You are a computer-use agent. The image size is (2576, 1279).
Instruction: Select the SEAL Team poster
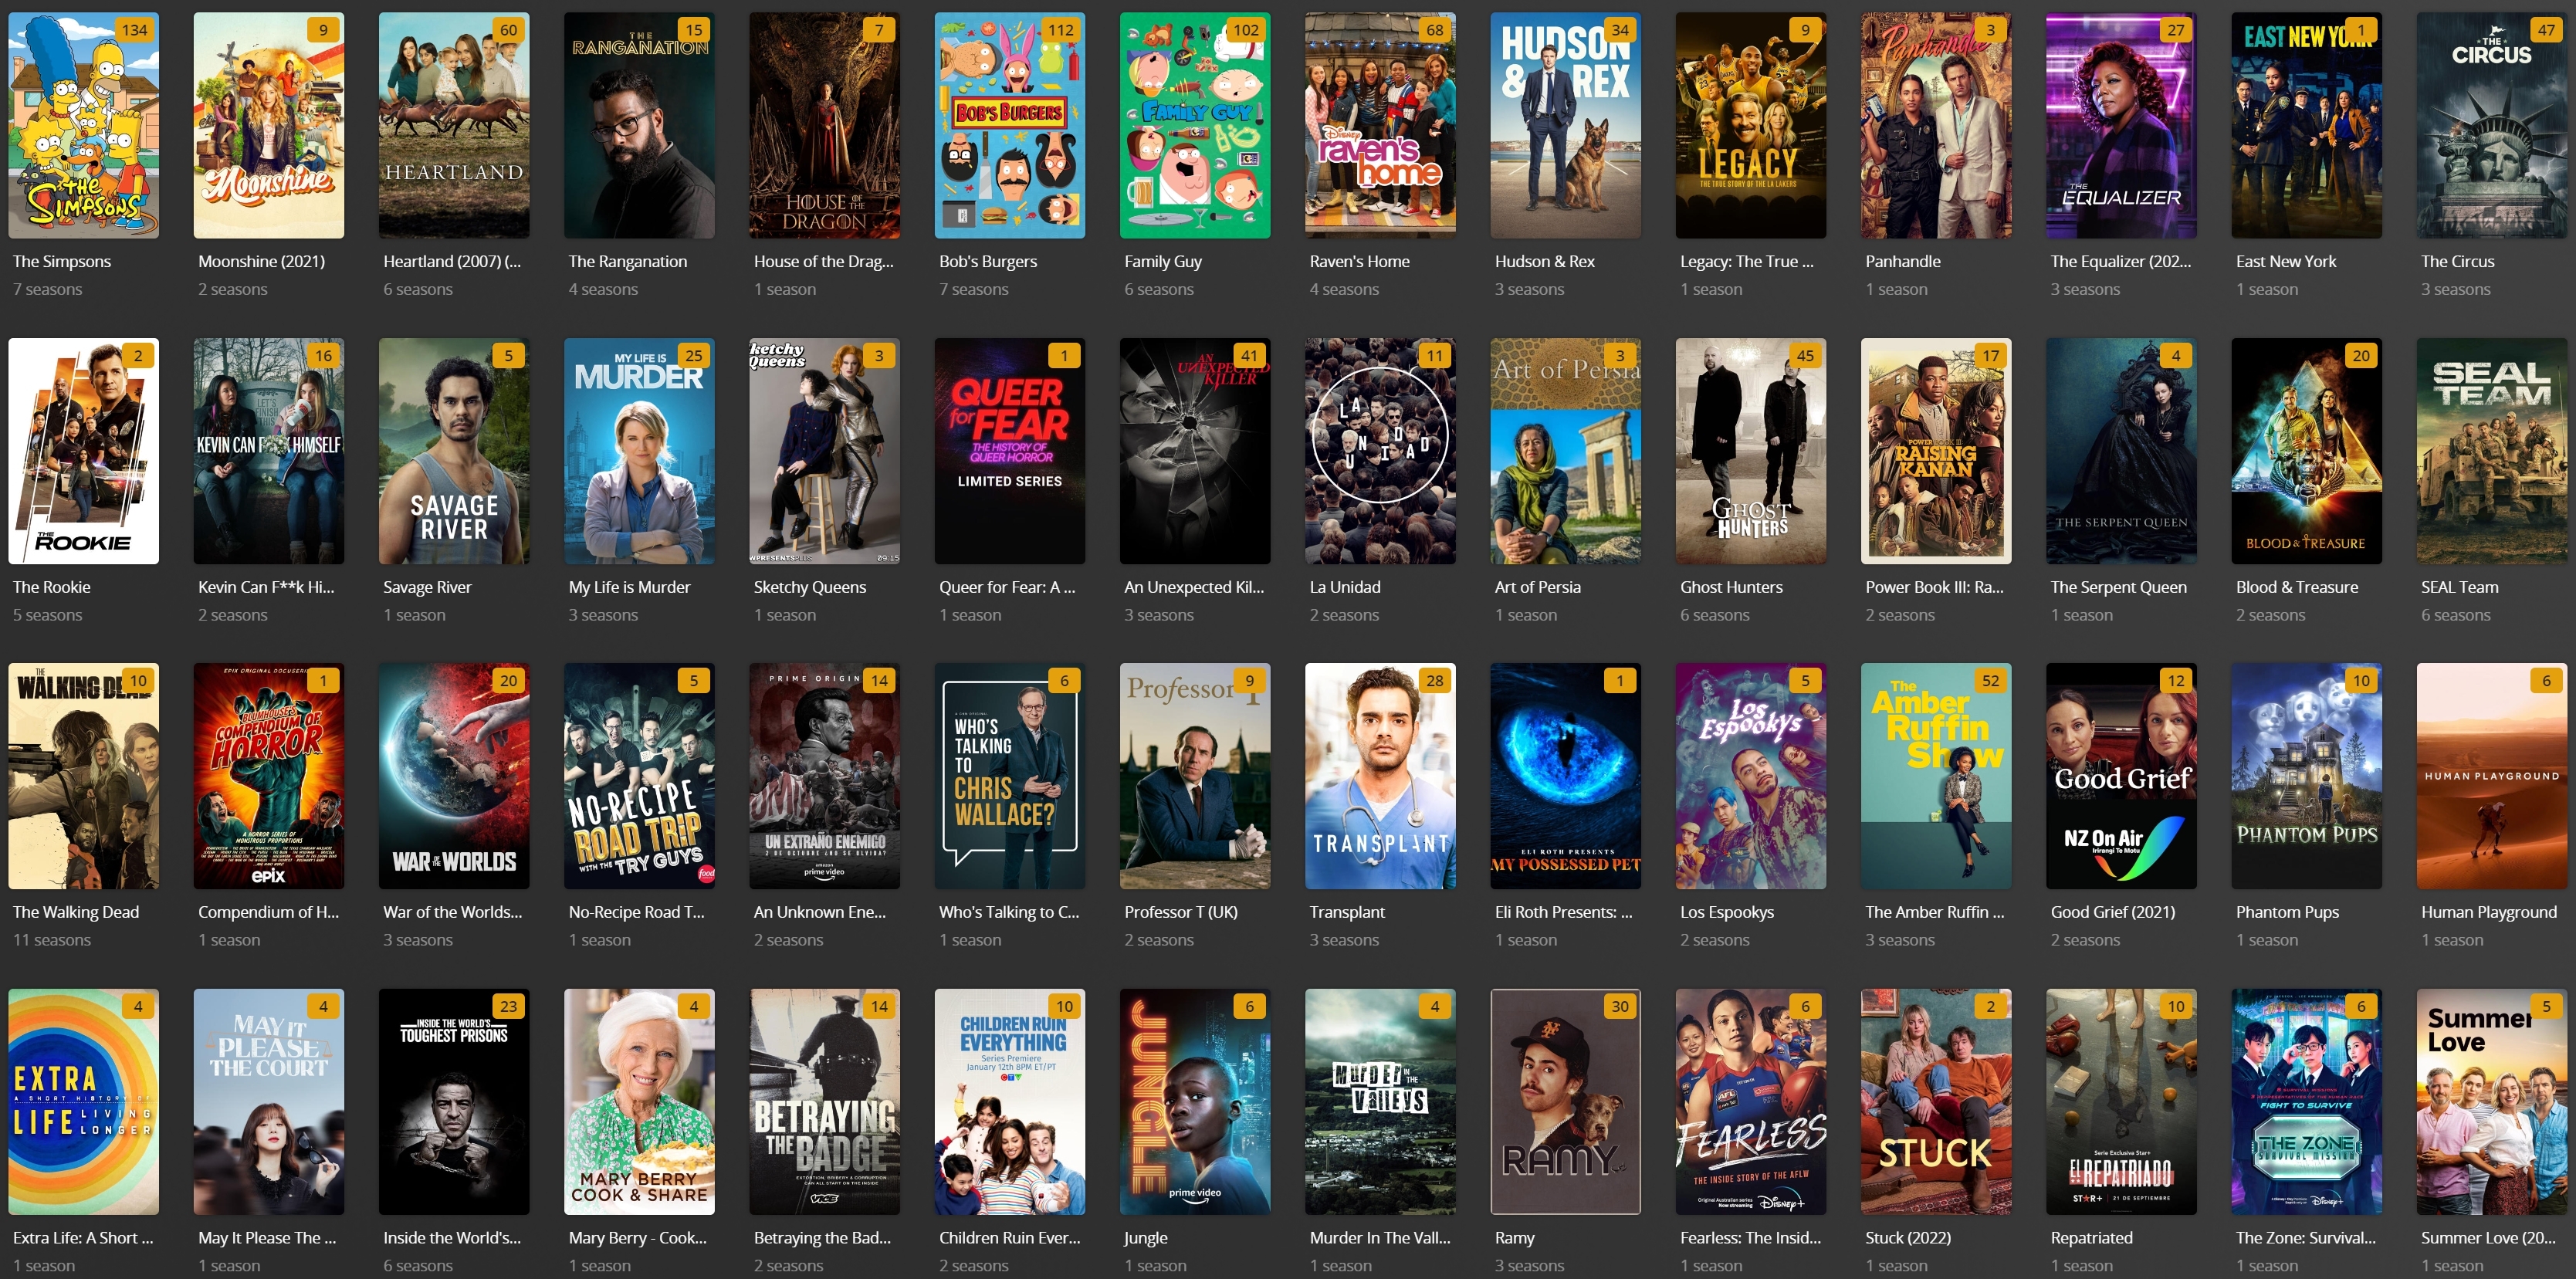(2491, 451)
